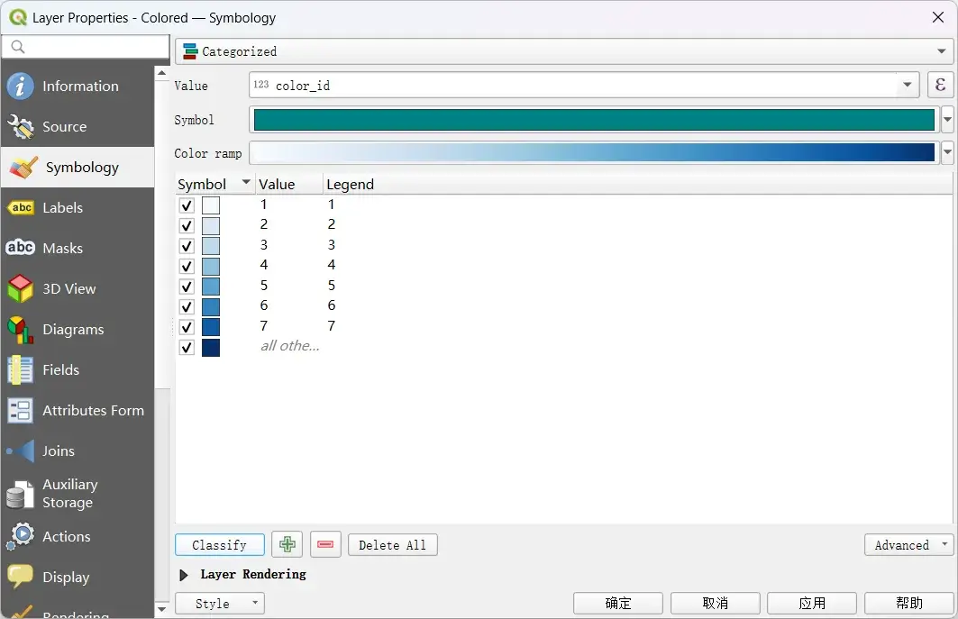Click sidebar scrollbar up arrow
This screenshot has height=619, width=958.
(162, 73)
